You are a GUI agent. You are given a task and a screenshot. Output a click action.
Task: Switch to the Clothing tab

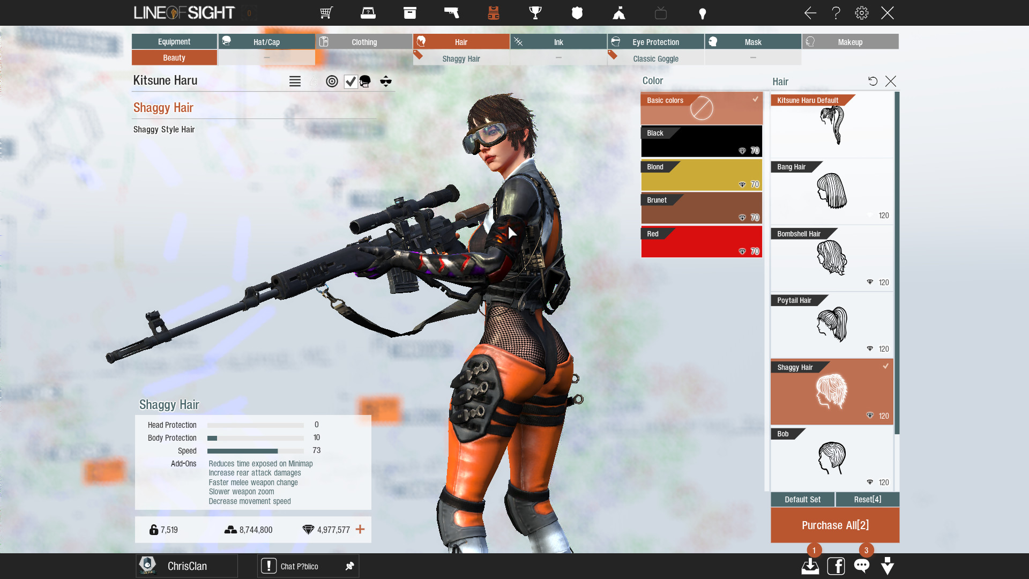pyautogui.click(x=364, y=41)
